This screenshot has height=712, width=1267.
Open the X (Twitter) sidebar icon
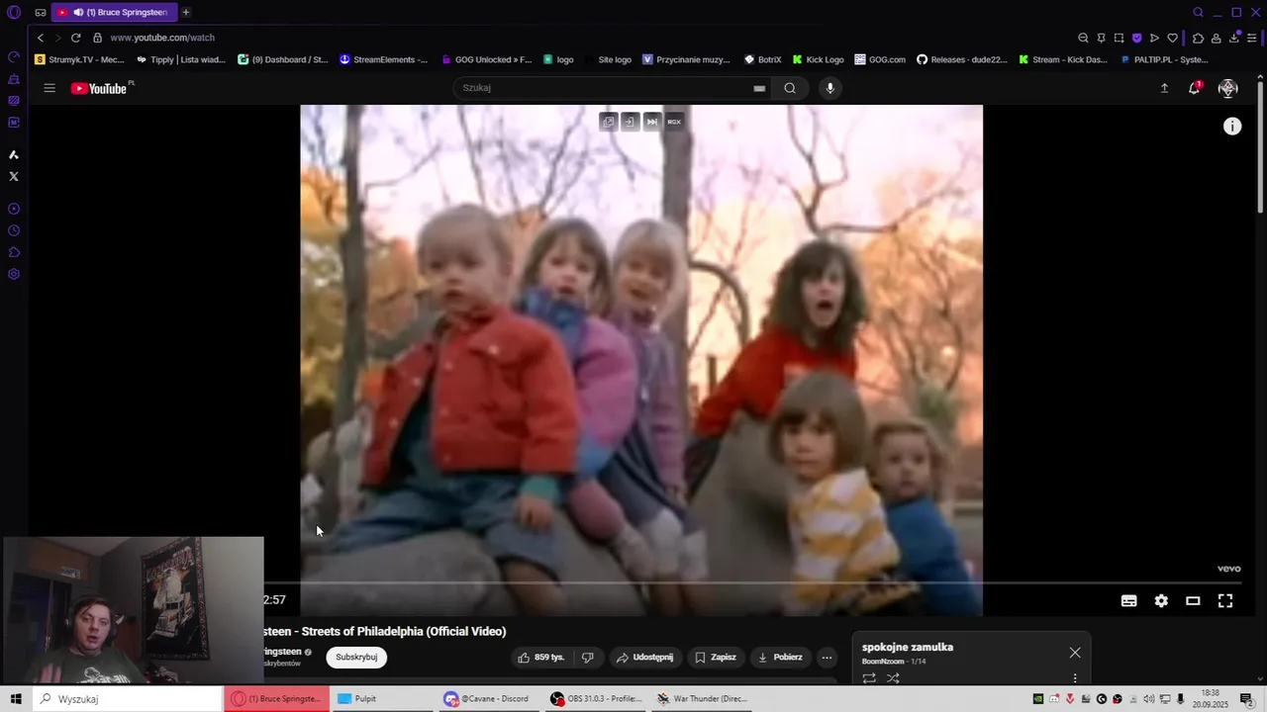pos(14,176)
